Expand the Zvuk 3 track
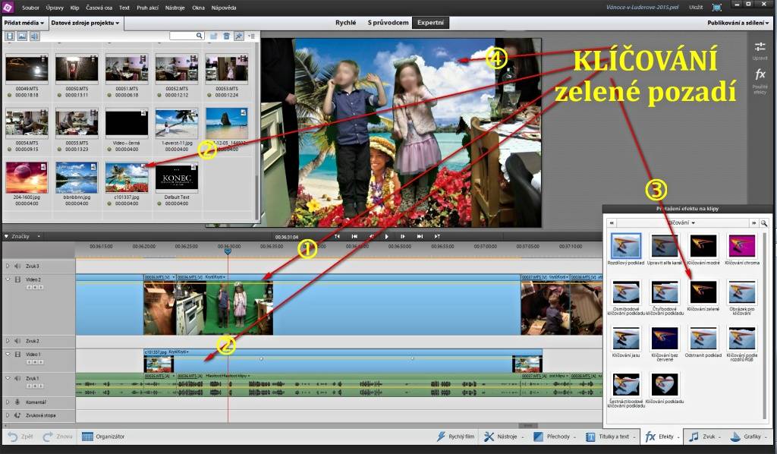 tap(8, 266)
